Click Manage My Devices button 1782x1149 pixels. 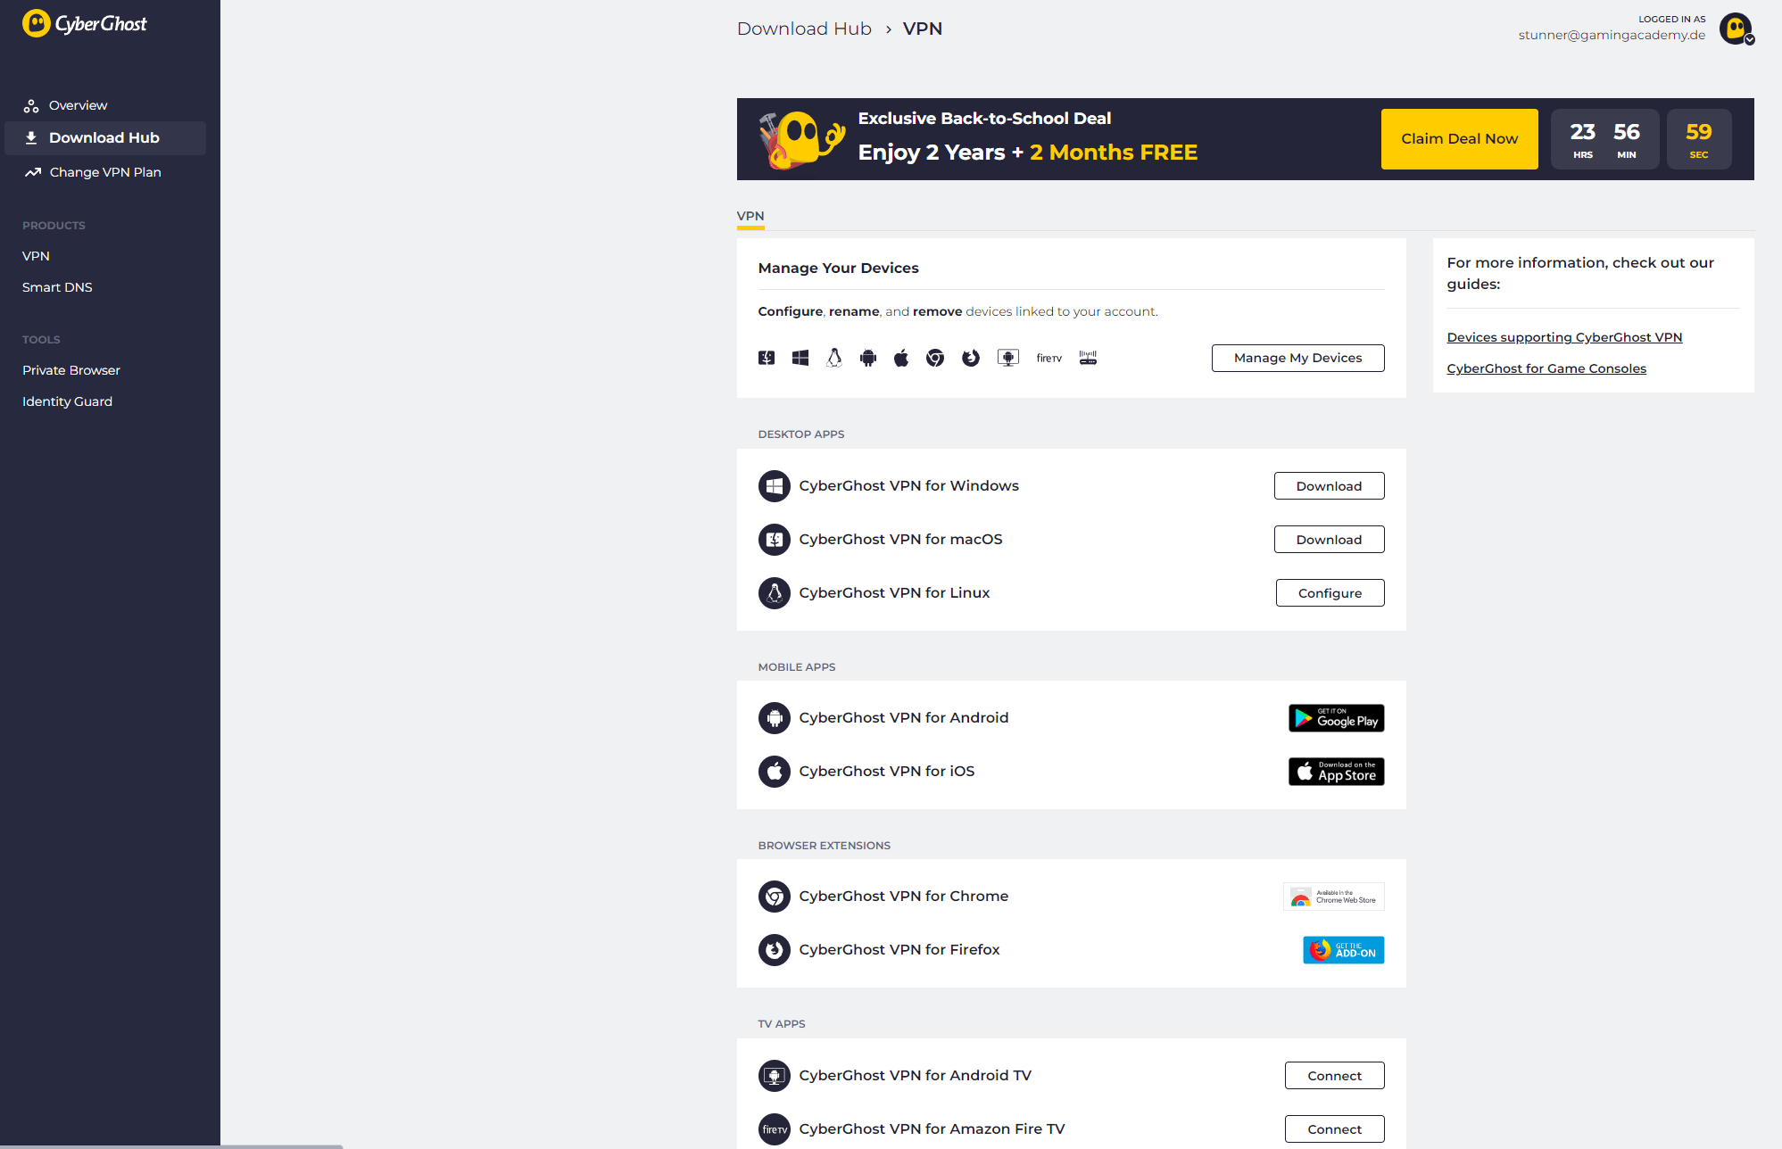pyautogui.click(x=1297, y=358)
